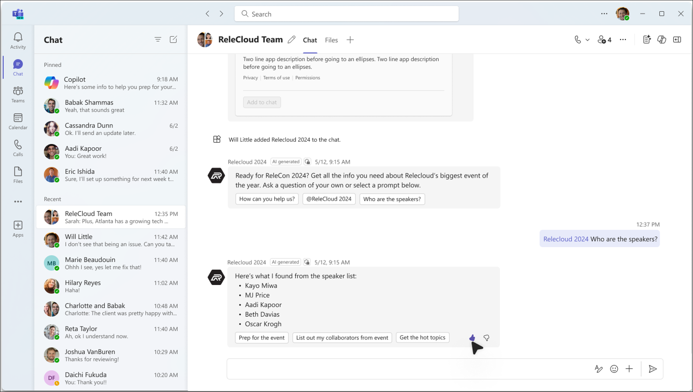Click the thumbs down feedback icon
The width and height of the screenshot is (693, 392).
[486, 338]
